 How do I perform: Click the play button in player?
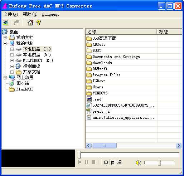coord(80,162)
